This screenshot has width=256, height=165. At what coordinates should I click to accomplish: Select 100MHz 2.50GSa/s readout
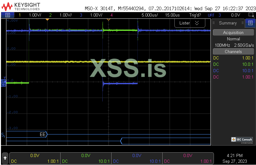[234, 45]
